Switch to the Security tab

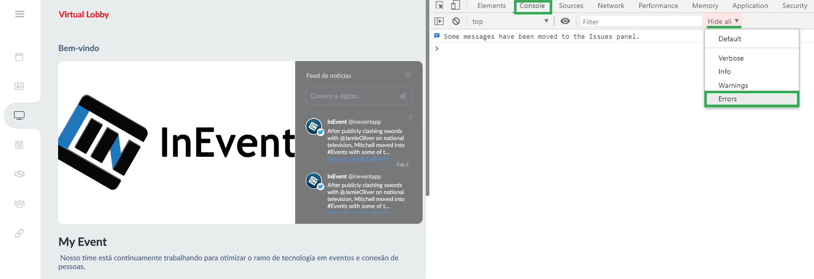point(794,6)
